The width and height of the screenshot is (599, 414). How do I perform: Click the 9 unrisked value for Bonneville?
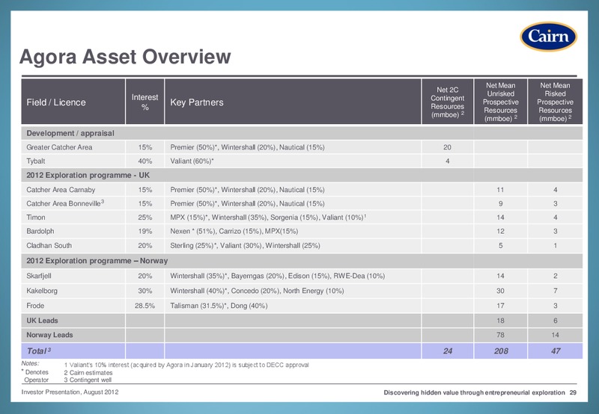pos(500,203)
